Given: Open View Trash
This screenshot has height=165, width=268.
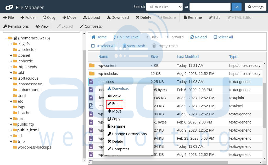Looking at the screenshot, I should (x=134, y=46).
